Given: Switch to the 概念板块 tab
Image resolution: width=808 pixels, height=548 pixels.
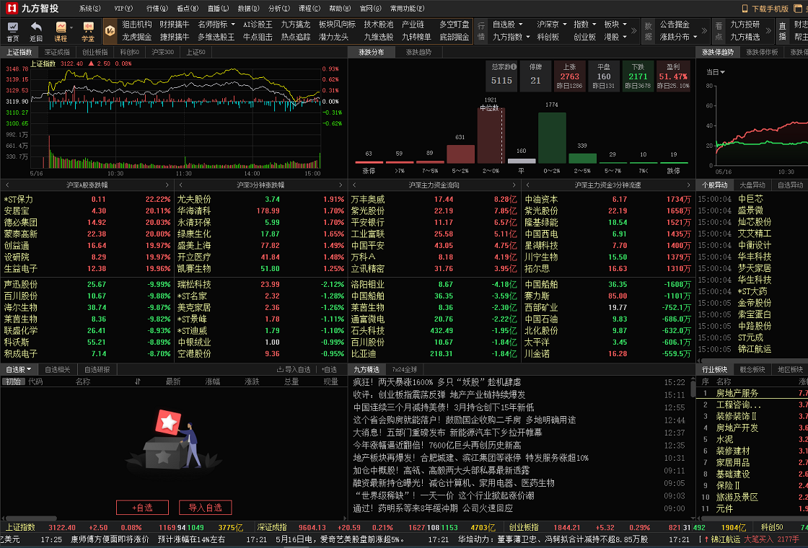Looking at the screenshot, I should [x=752, y=369].
